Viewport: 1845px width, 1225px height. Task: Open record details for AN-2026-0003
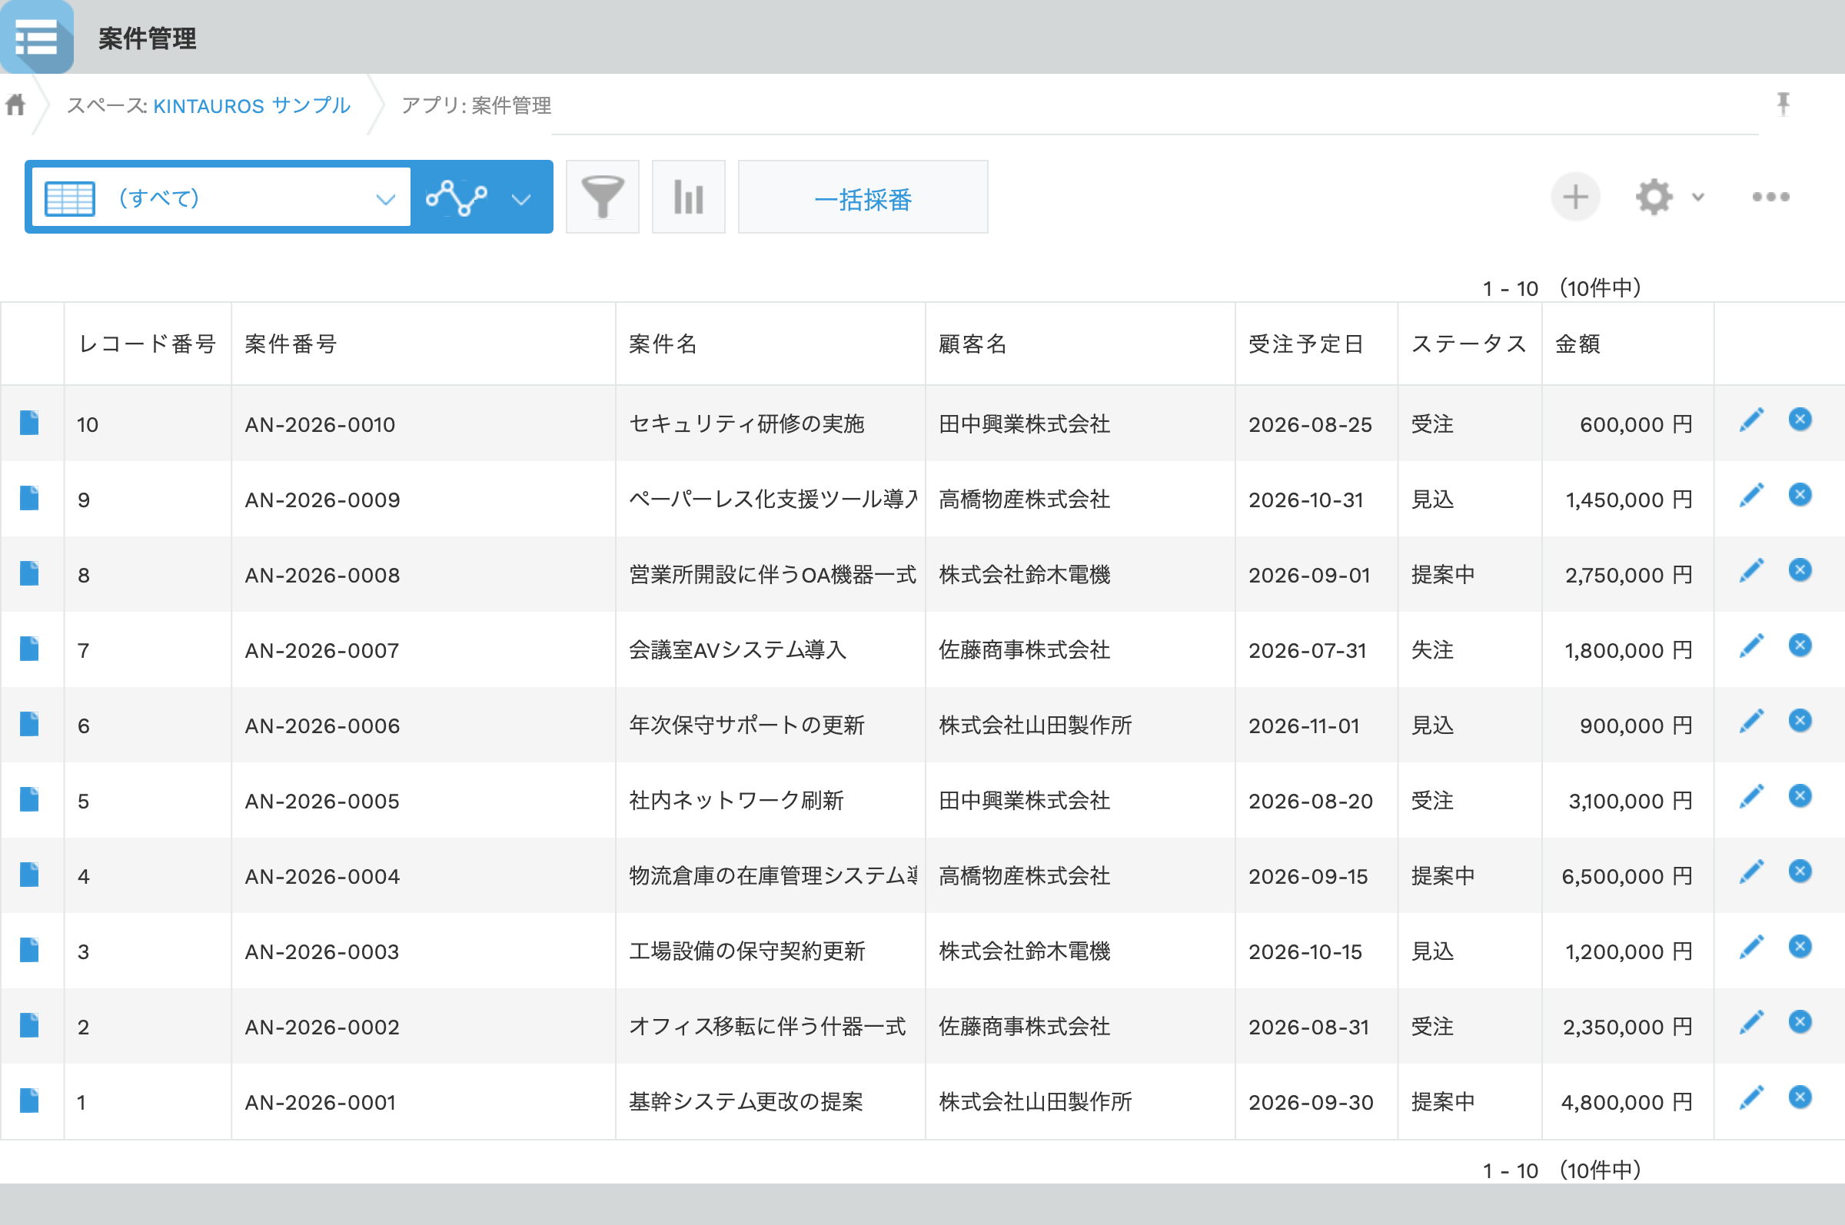coord(30,950)
